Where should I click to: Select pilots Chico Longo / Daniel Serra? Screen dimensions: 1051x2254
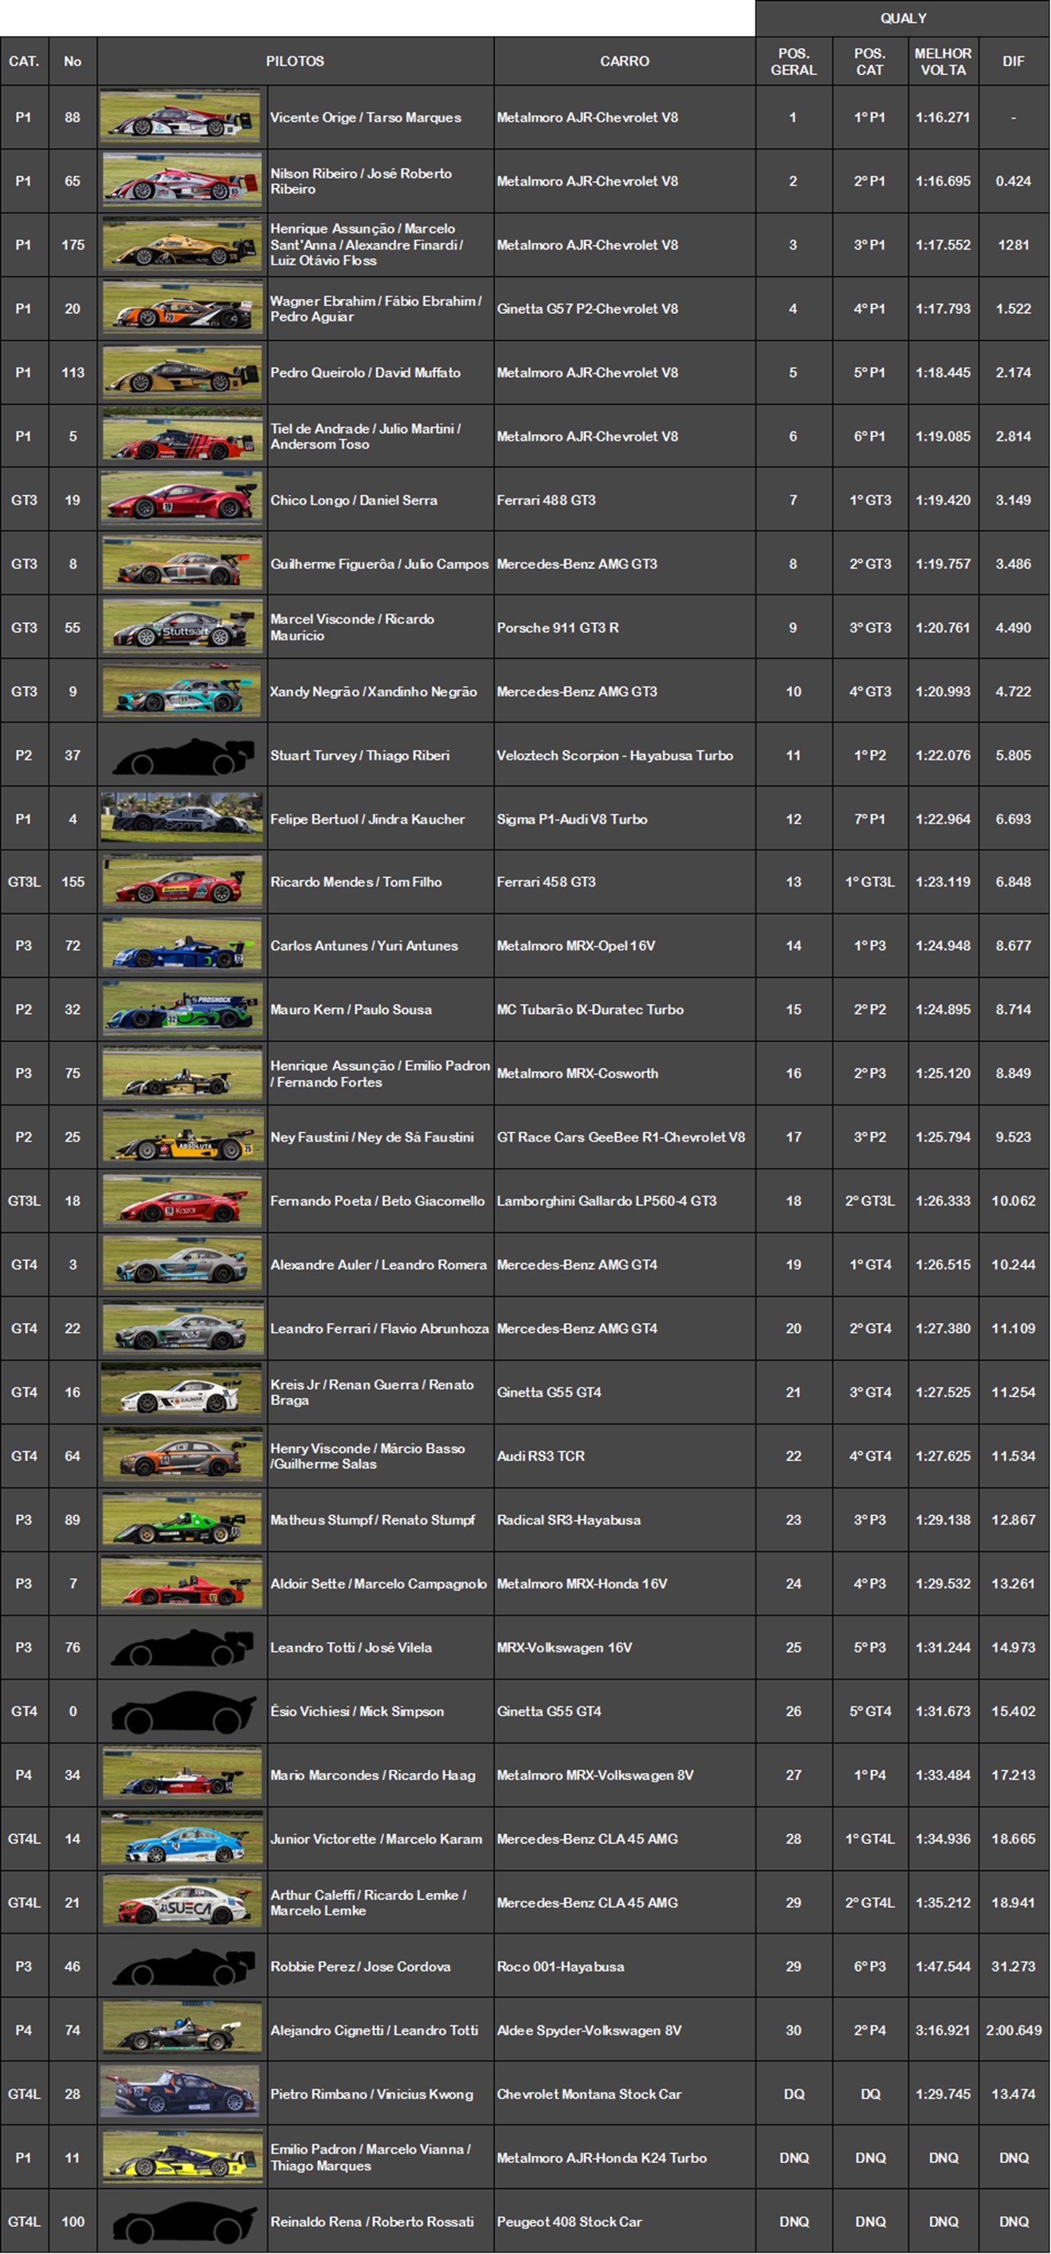[x=354, y=501]
